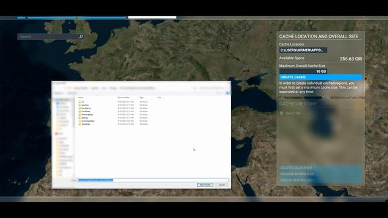Select the RoamingState folder row

113,114
